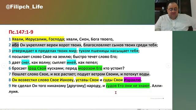Click the verse number 4
This screenshot has height=110, width=196.
pos(10,57)
